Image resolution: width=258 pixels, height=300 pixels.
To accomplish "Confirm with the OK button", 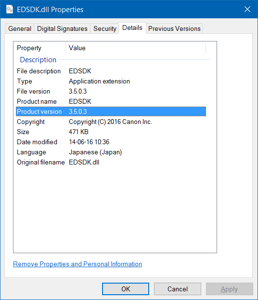I will [126, 289].
